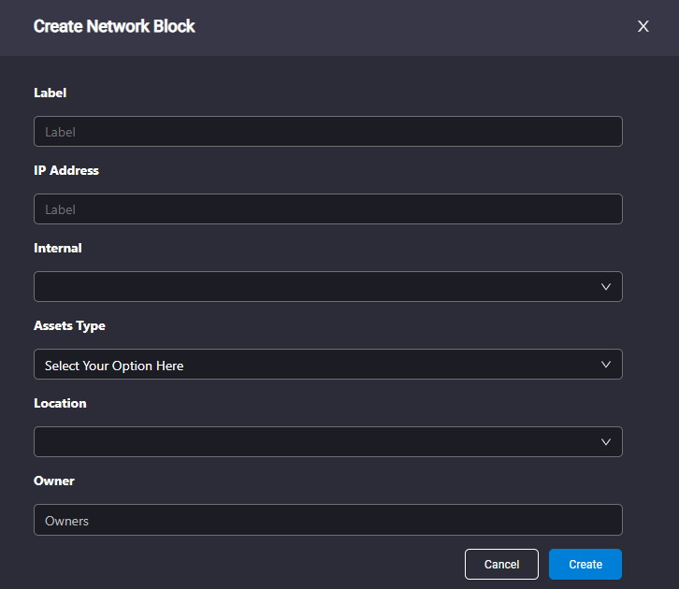Click the chevron arrow of Location dropdown
Viewport: 679px width, 589px height.
[x=606, y=442]
